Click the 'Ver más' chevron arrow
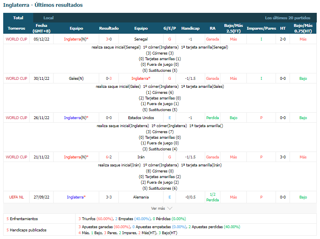 tap(170, 208)
